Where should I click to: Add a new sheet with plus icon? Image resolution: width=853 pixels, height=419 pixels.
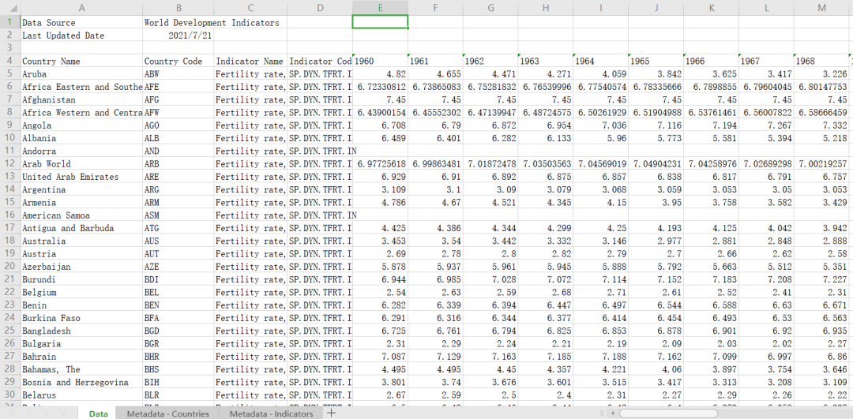click(x=331, y=413)
